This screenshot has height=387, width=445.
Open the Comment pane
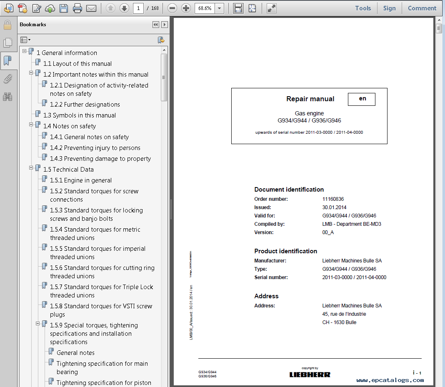click(x=422, y=8)
